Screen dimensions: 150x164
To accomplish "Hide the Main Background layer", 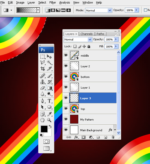I will pos(66,130).
